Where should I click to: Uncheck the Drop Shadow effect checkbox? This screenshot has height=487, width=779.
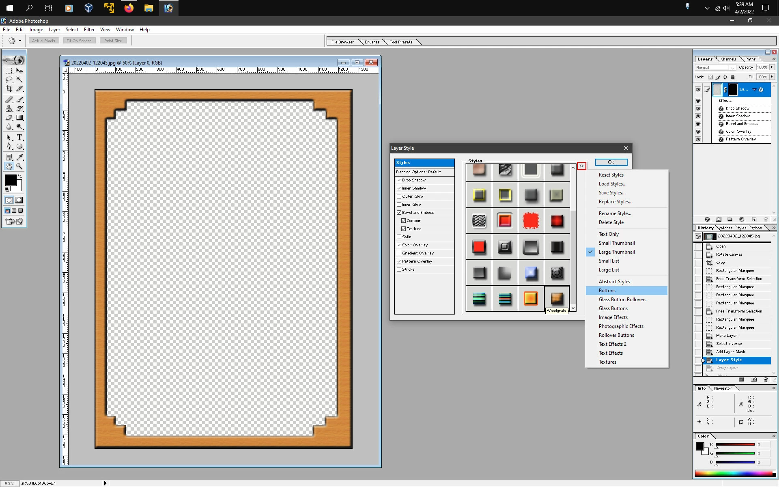399,180
